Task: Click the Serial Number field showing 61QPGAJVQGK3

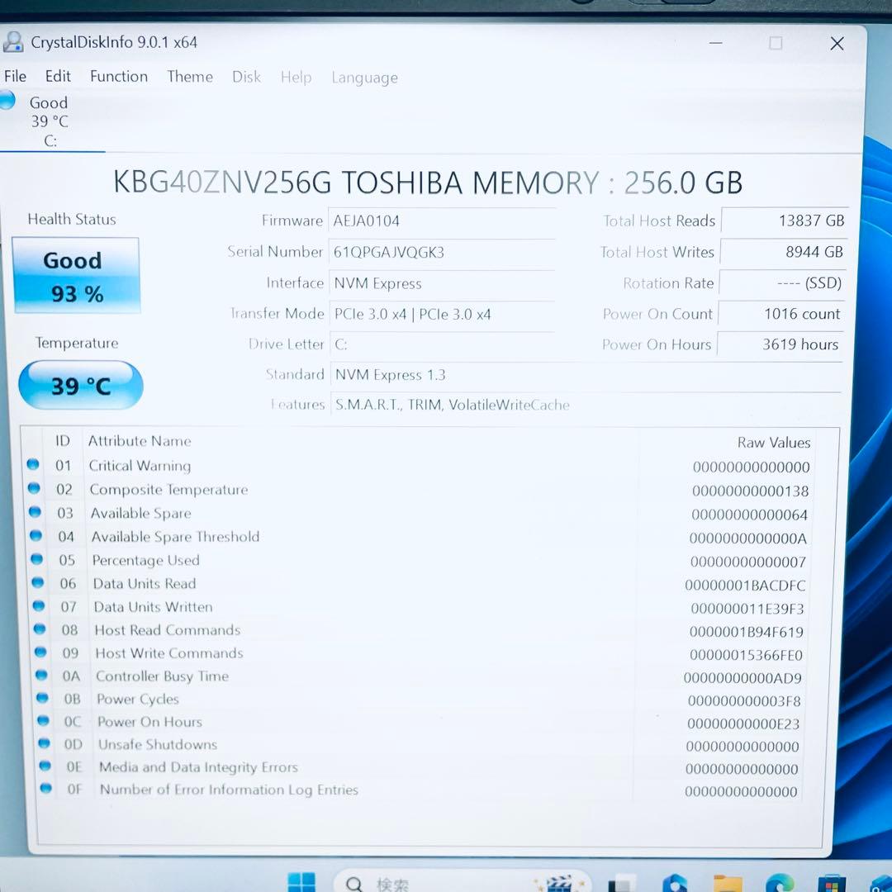Action: coord(443,252)
